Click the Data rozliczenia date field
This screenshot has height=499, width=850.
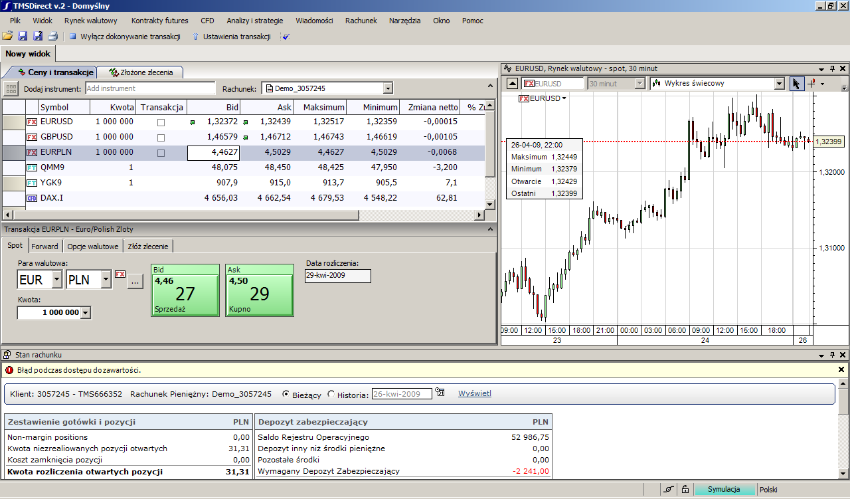point(337,275)
